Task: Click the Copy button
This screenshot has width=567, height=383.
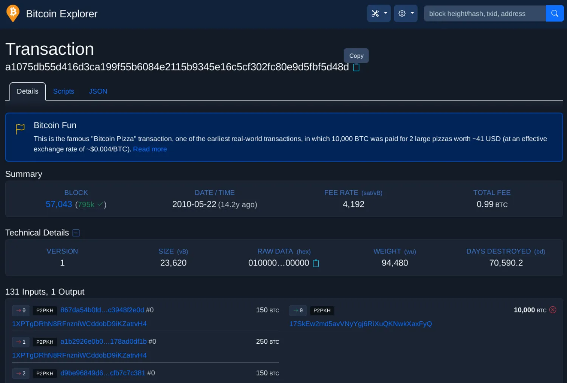Action: [x=356, y=56]
